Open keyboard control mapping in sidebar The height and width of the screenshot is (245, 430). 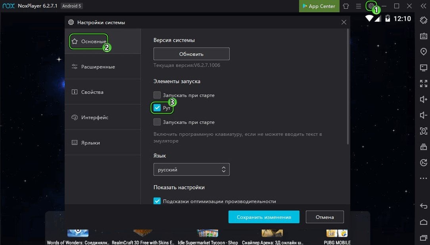[x=423, y=36]
